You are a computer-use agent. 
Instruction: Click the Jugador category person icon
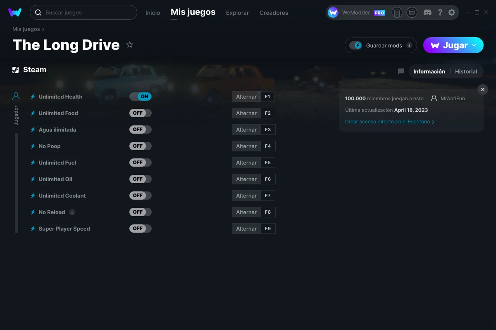[16, 96]
